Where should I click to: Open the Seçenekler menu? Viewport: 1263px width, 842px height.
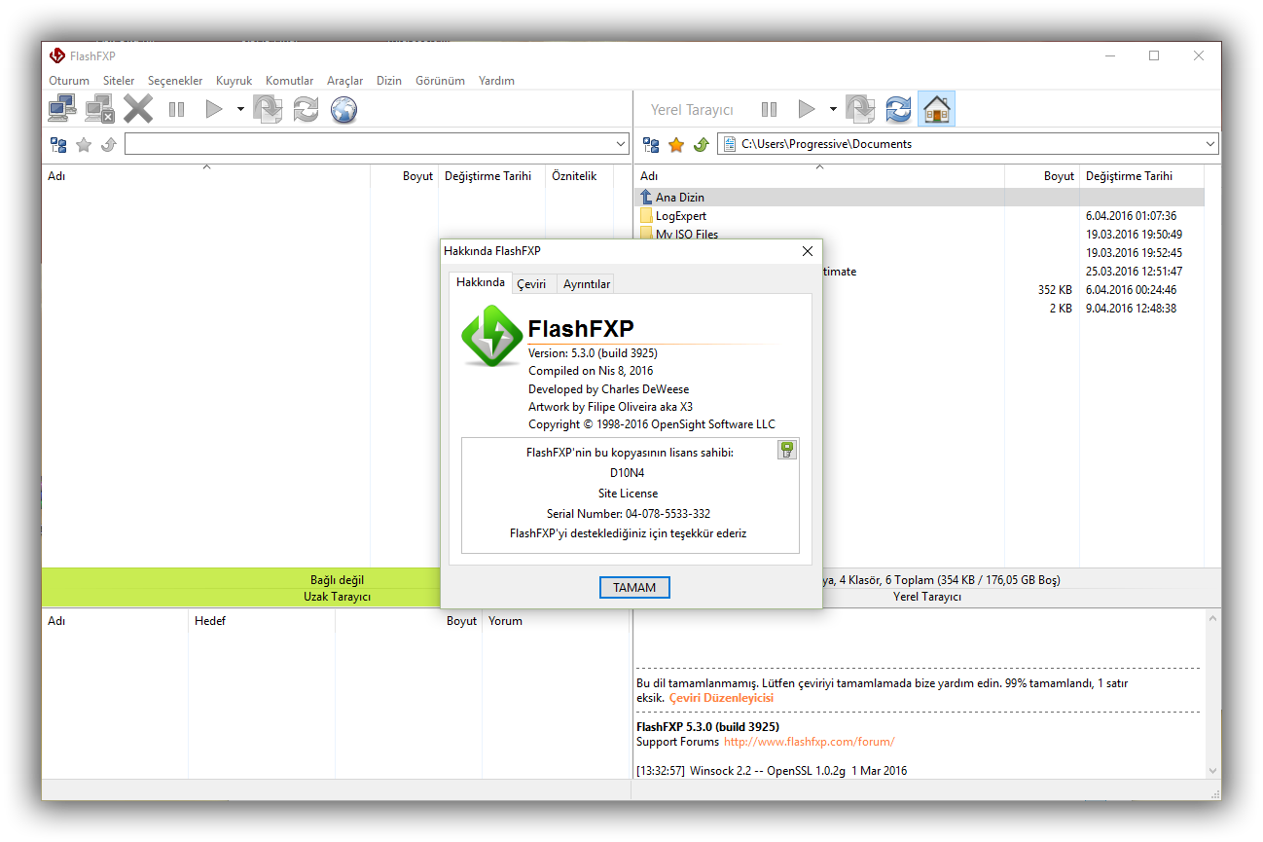click(175, 81)
